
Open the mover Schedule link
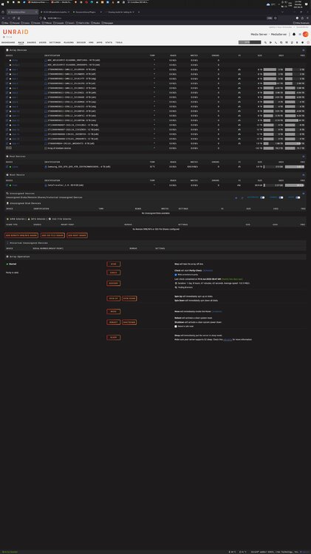[216, 311]
